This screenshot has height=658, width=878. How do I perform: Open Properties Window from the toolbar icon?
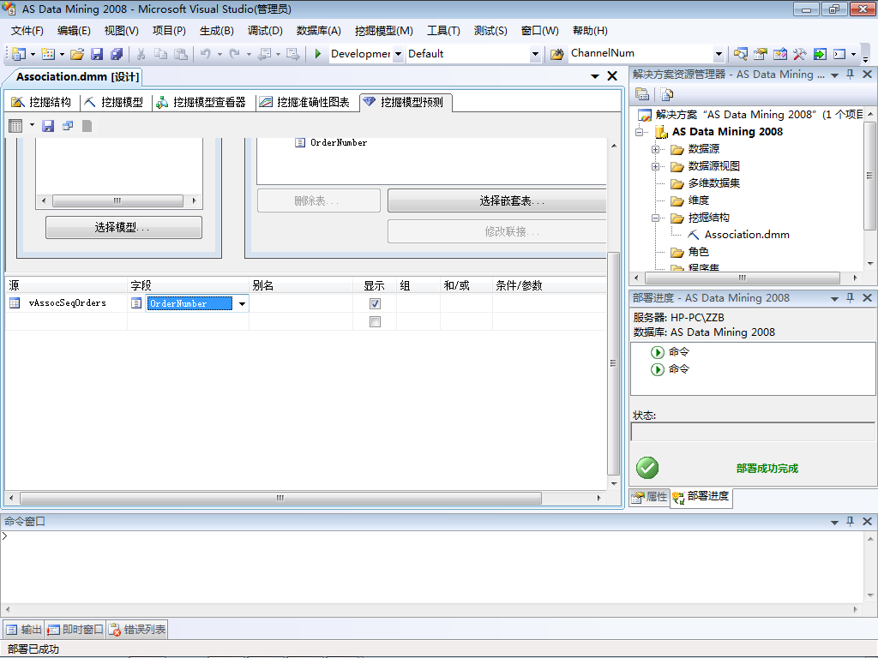pyautogui.click(x=761, y=54)
